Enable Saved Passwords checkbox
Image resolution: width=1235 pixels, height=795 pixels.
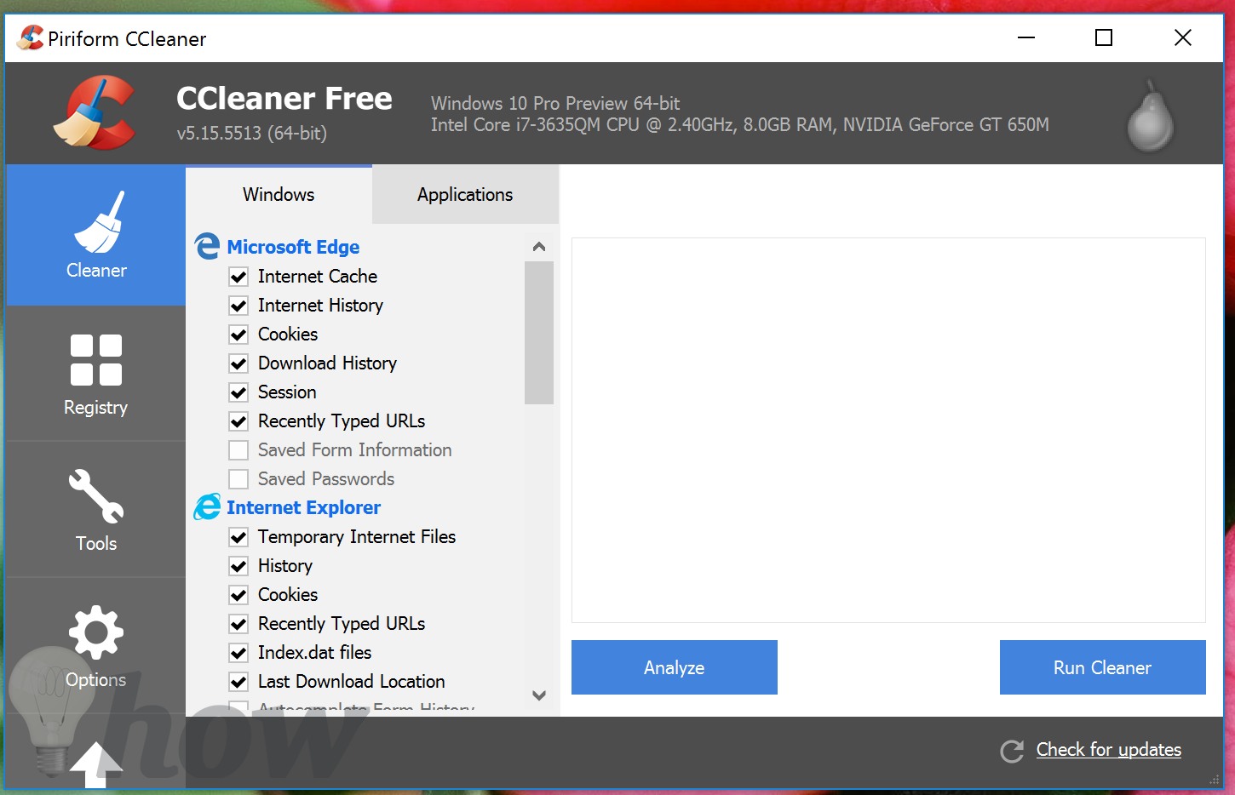[x=238, y=479]
